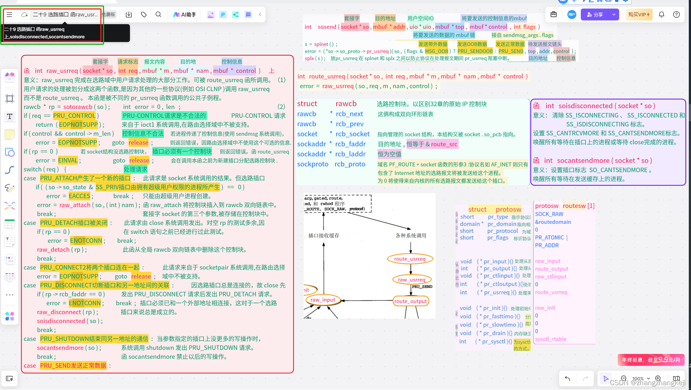Select the Mind map tool
Screen dimensions: 691x390
pyautogui.click(x=10, y=206)
